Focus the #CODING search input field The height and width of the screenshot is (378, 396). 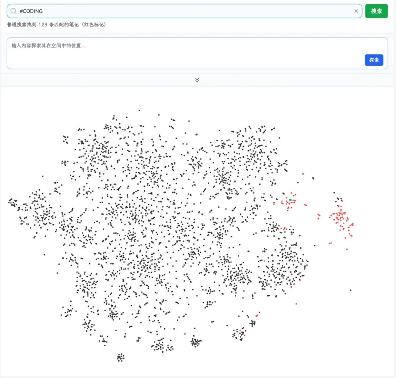(x=184, y=11)
